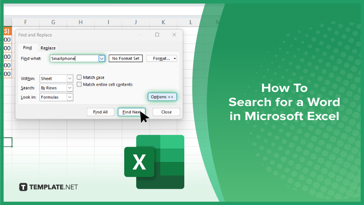Click the Find what text field
The image size is (364, 205).
pyautogui.click(x=74, y=58)
